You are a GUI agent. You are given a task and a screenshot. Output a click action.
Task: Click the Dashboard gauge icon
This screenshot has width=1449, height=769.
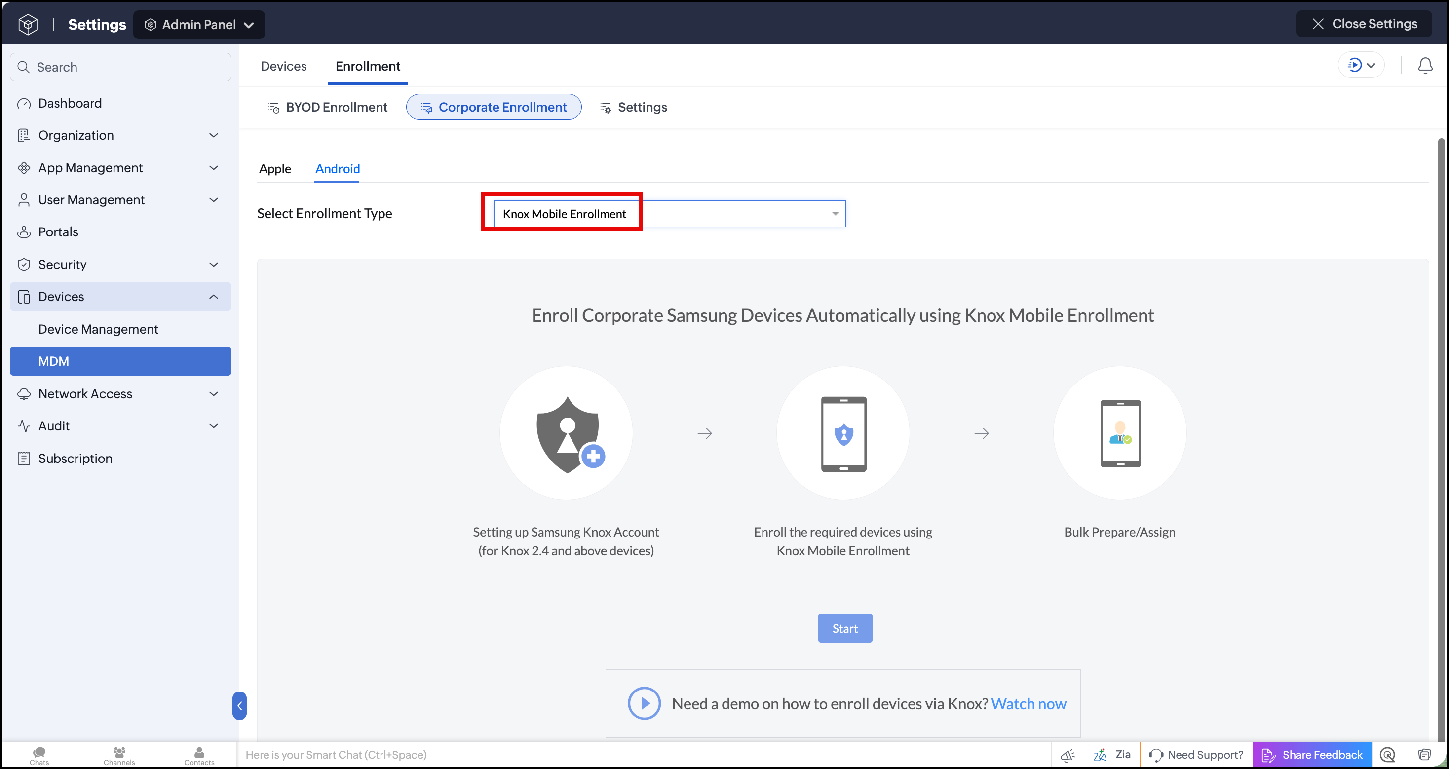click(x=24, y=104)
